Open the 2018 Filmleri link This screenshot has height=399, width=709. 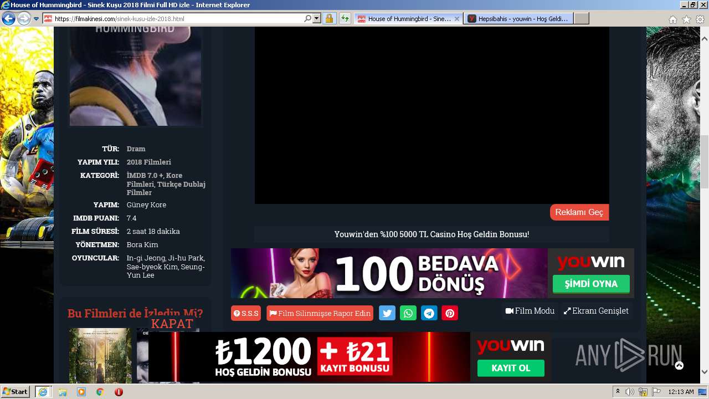[149, 162]
